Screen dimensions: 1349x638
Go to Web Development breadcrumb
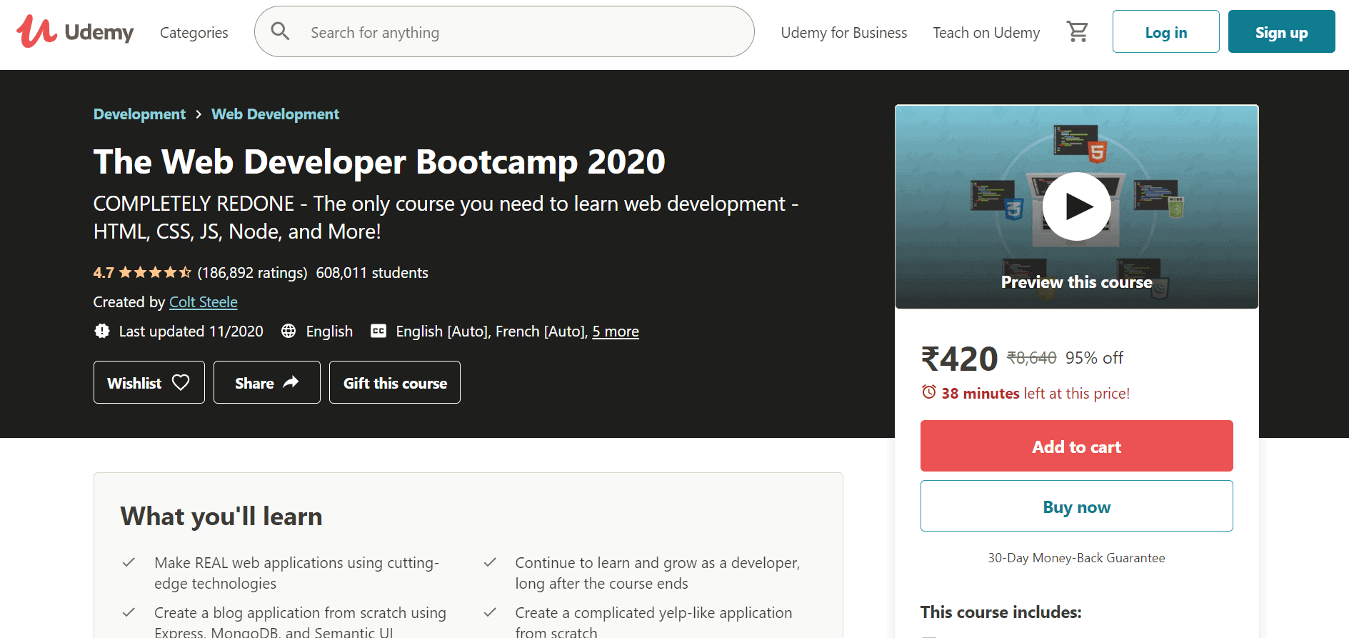click(275, 114)
